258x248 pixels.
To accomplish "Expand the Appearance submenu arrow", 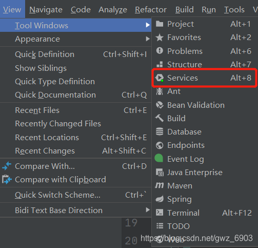I will click(x=148, y=39).
